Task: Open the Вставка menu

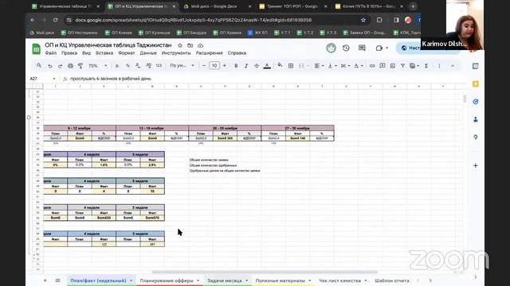Action: coord(104,53)
